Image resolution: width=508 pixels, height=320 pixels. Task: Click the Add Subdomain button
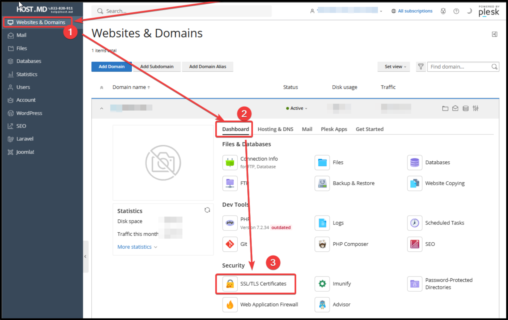coord(157,66)
